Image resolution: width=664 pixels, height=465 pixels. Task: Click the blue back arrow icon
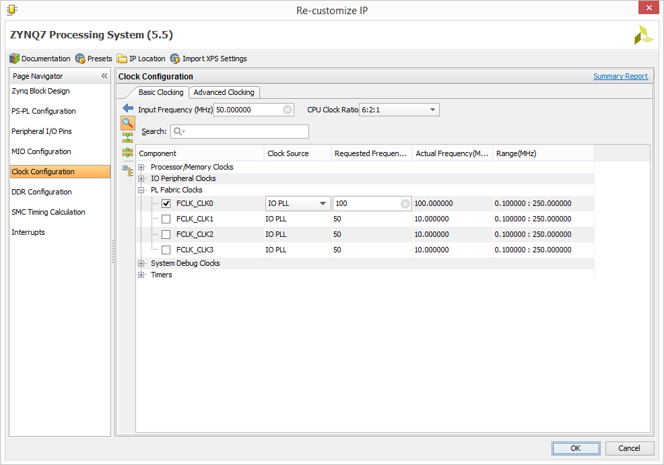click(x=128, y=108)
